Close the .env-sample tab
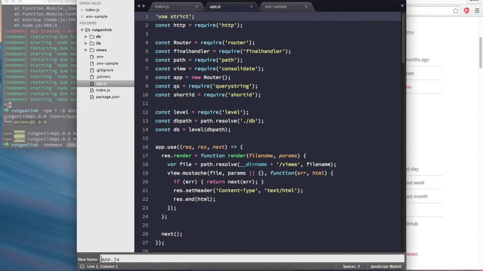This screenshot has width=483, height=271. click(306, 6)
